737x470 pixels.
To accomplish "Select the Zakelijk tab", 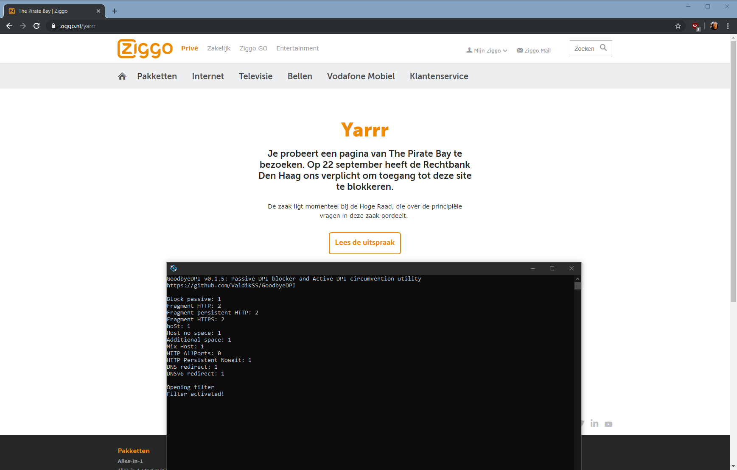I will [219, 48].
